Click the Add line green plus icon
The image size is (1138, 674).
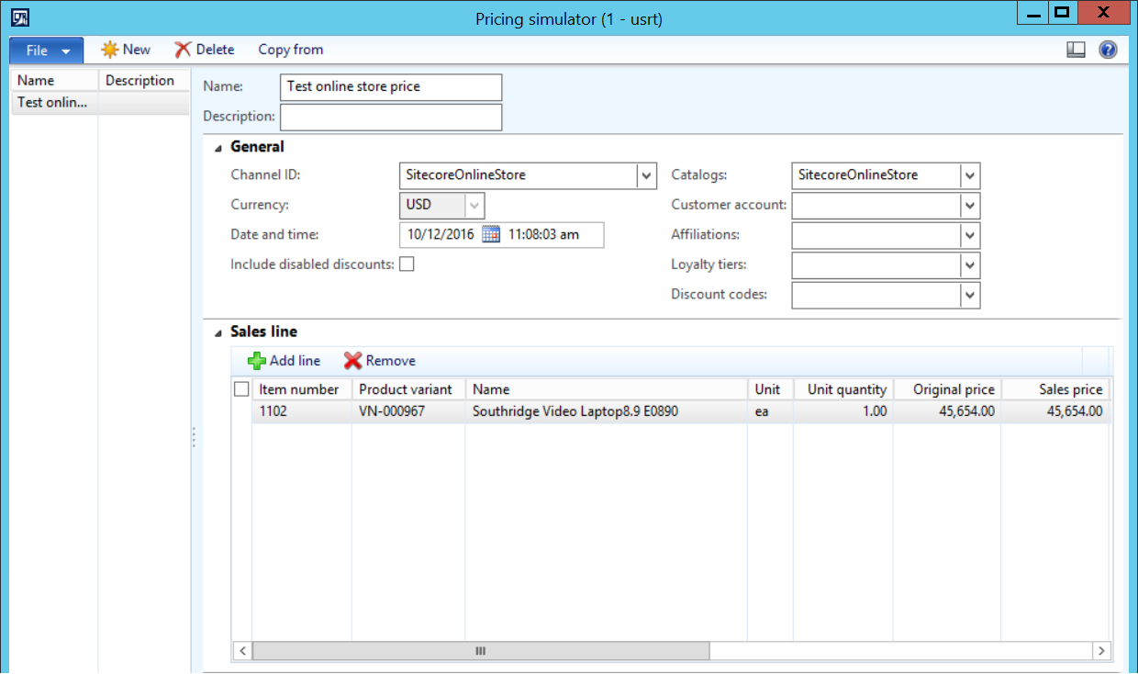coord(257,361)
